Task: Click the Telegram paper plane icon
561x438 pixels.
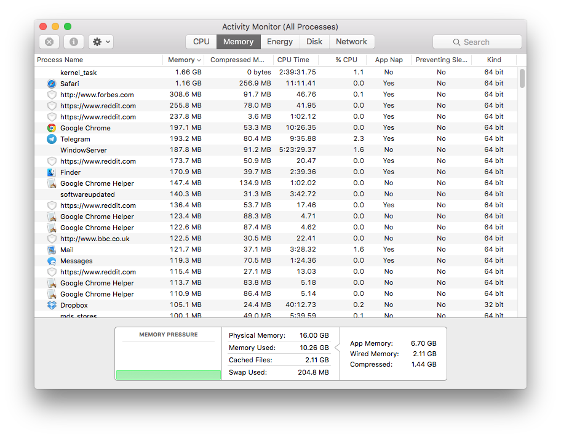Action: 52,139
